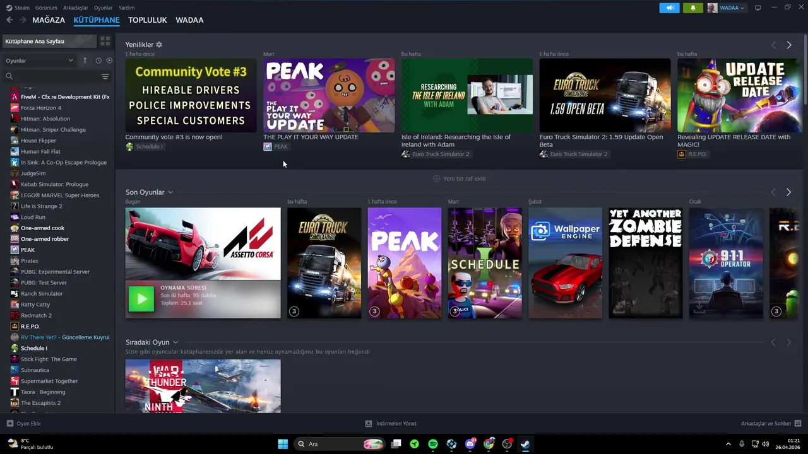Screen dimensions: 808x454
Task: Open the Arkadaşlar ve Sohbet icon
Action: 797,424
